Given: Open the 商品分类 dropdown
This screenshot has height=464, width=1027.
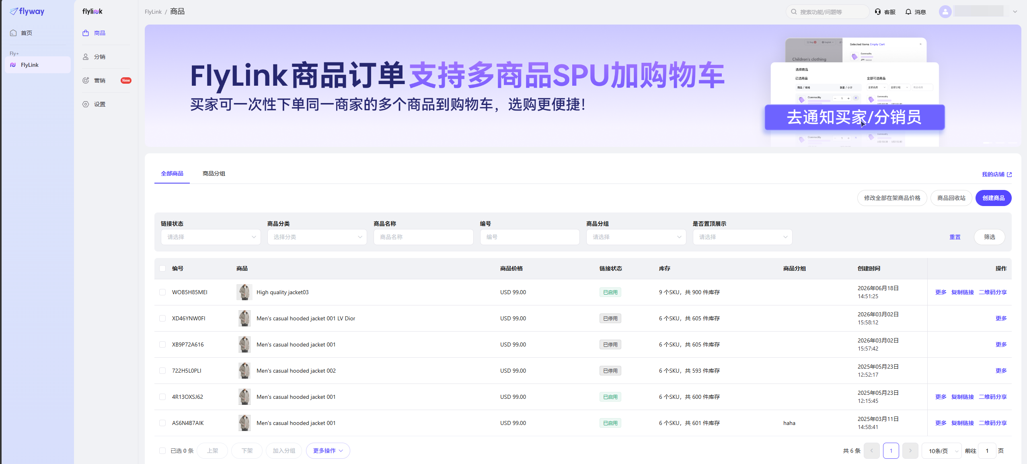Looking at the screenshot, I should [x=317, y=237].
